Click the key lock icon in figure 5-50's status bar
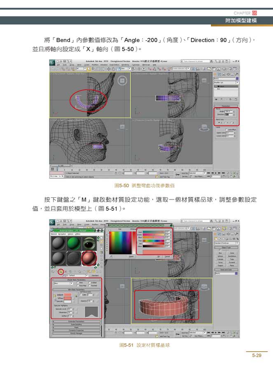273x370 pixels. point(177,175)
